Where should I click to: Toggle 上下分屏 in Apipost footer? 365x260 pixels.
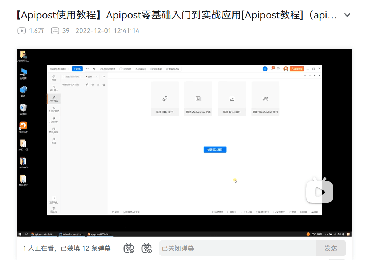coord(246,212)
